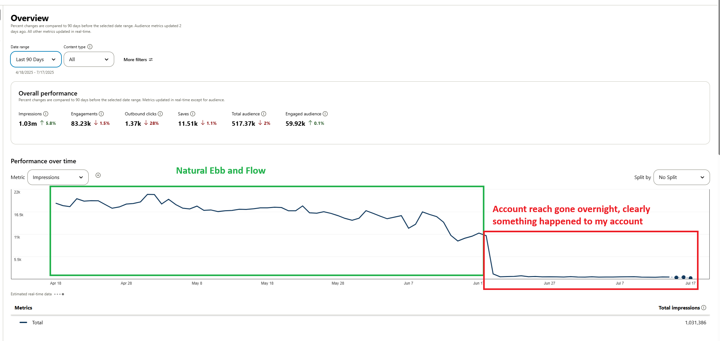The image size is (720, 341).
Task: Click the plus icon to add a metric
Action: pos(98,175)
